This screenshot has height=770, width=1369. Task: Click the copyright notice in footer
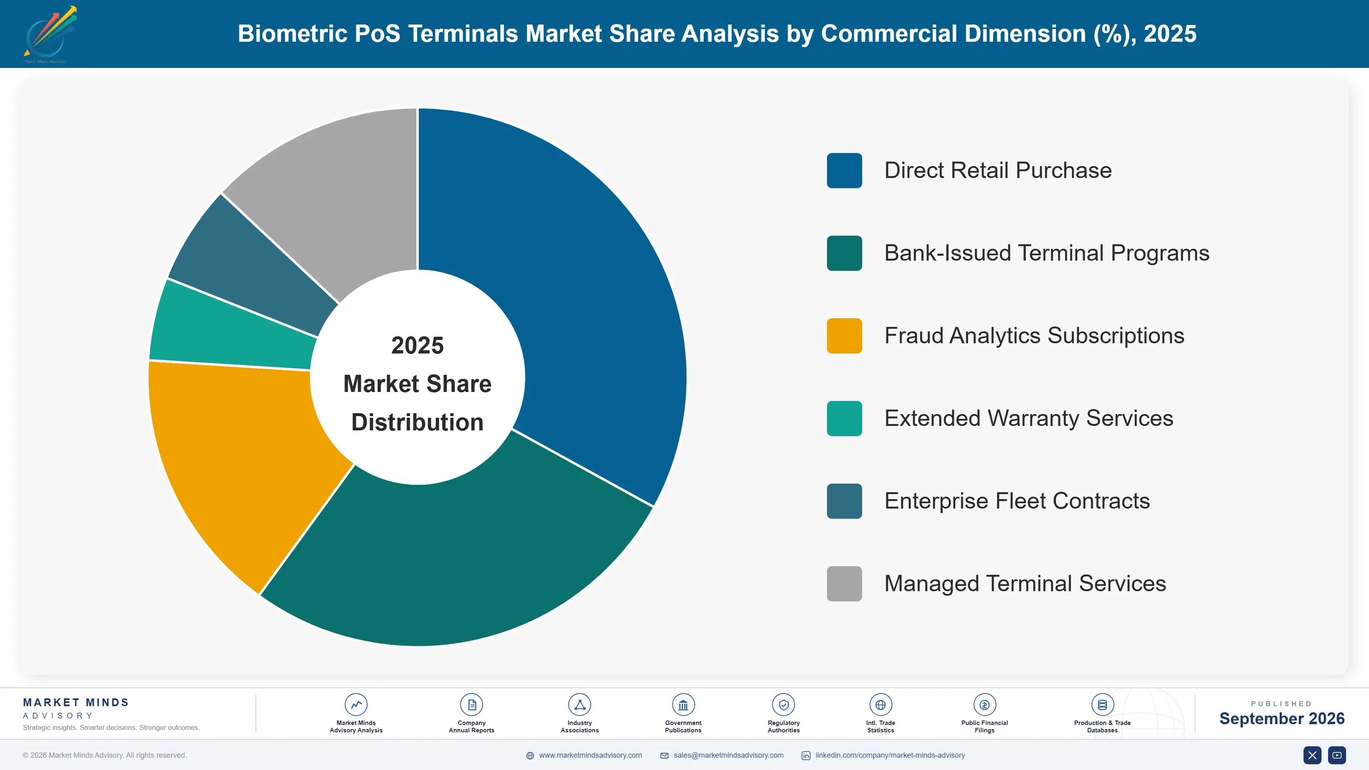[x=105, y=755]
